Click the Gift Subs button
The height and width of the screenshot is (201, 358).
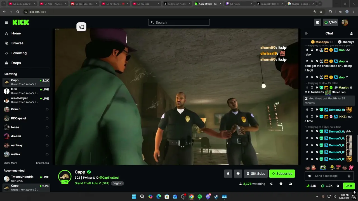coord(256,174)
